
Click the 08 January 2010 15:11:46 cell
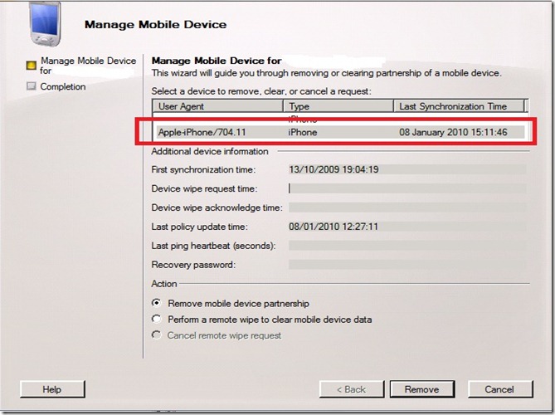[453, 132]
